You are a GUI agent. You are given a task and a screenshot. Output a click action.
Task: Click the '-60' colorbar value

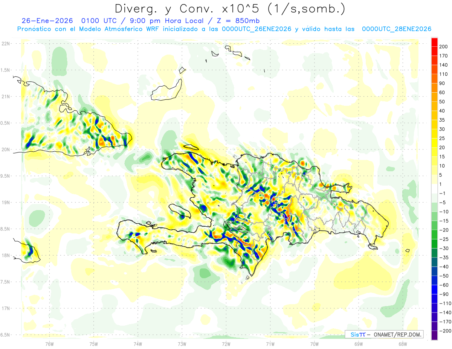443,285
